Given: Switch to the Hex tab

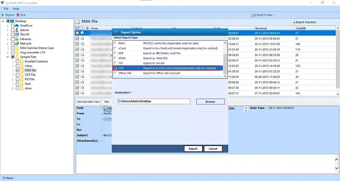Looking at the screenshot, I should point(107,102).
